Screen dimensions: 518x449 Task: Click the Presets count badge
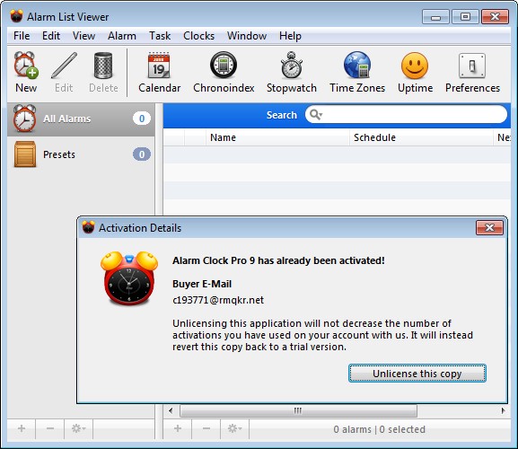(x=142, y=154)
